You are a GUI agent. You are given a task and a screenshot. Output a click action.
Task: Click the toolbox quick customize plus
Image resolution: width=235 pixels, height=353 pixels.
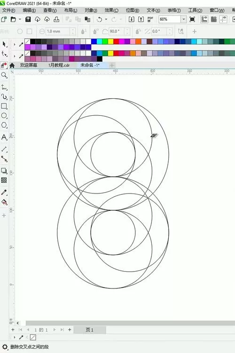tap(4, 216)
